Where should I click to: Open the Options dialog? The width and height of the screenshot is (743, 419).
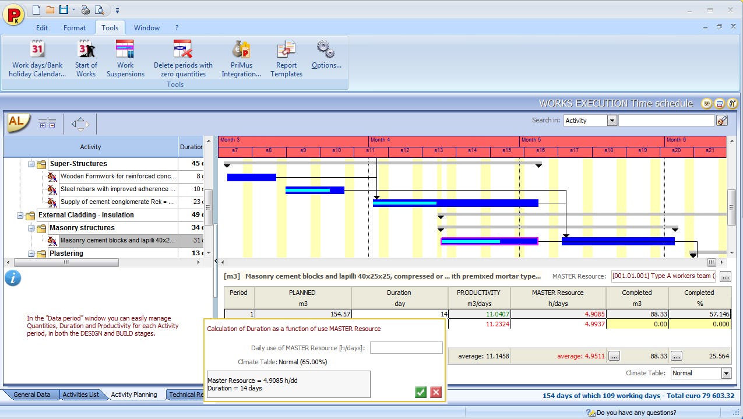click(325, 57)
